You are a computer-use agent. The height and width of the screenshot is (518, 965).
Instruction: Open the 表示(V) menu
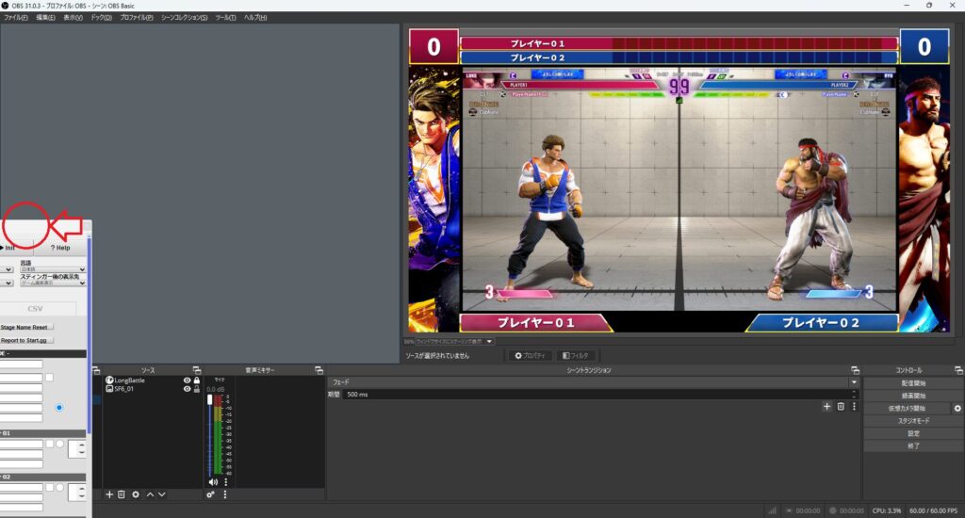pyautogui.click(x=73, y=17)
